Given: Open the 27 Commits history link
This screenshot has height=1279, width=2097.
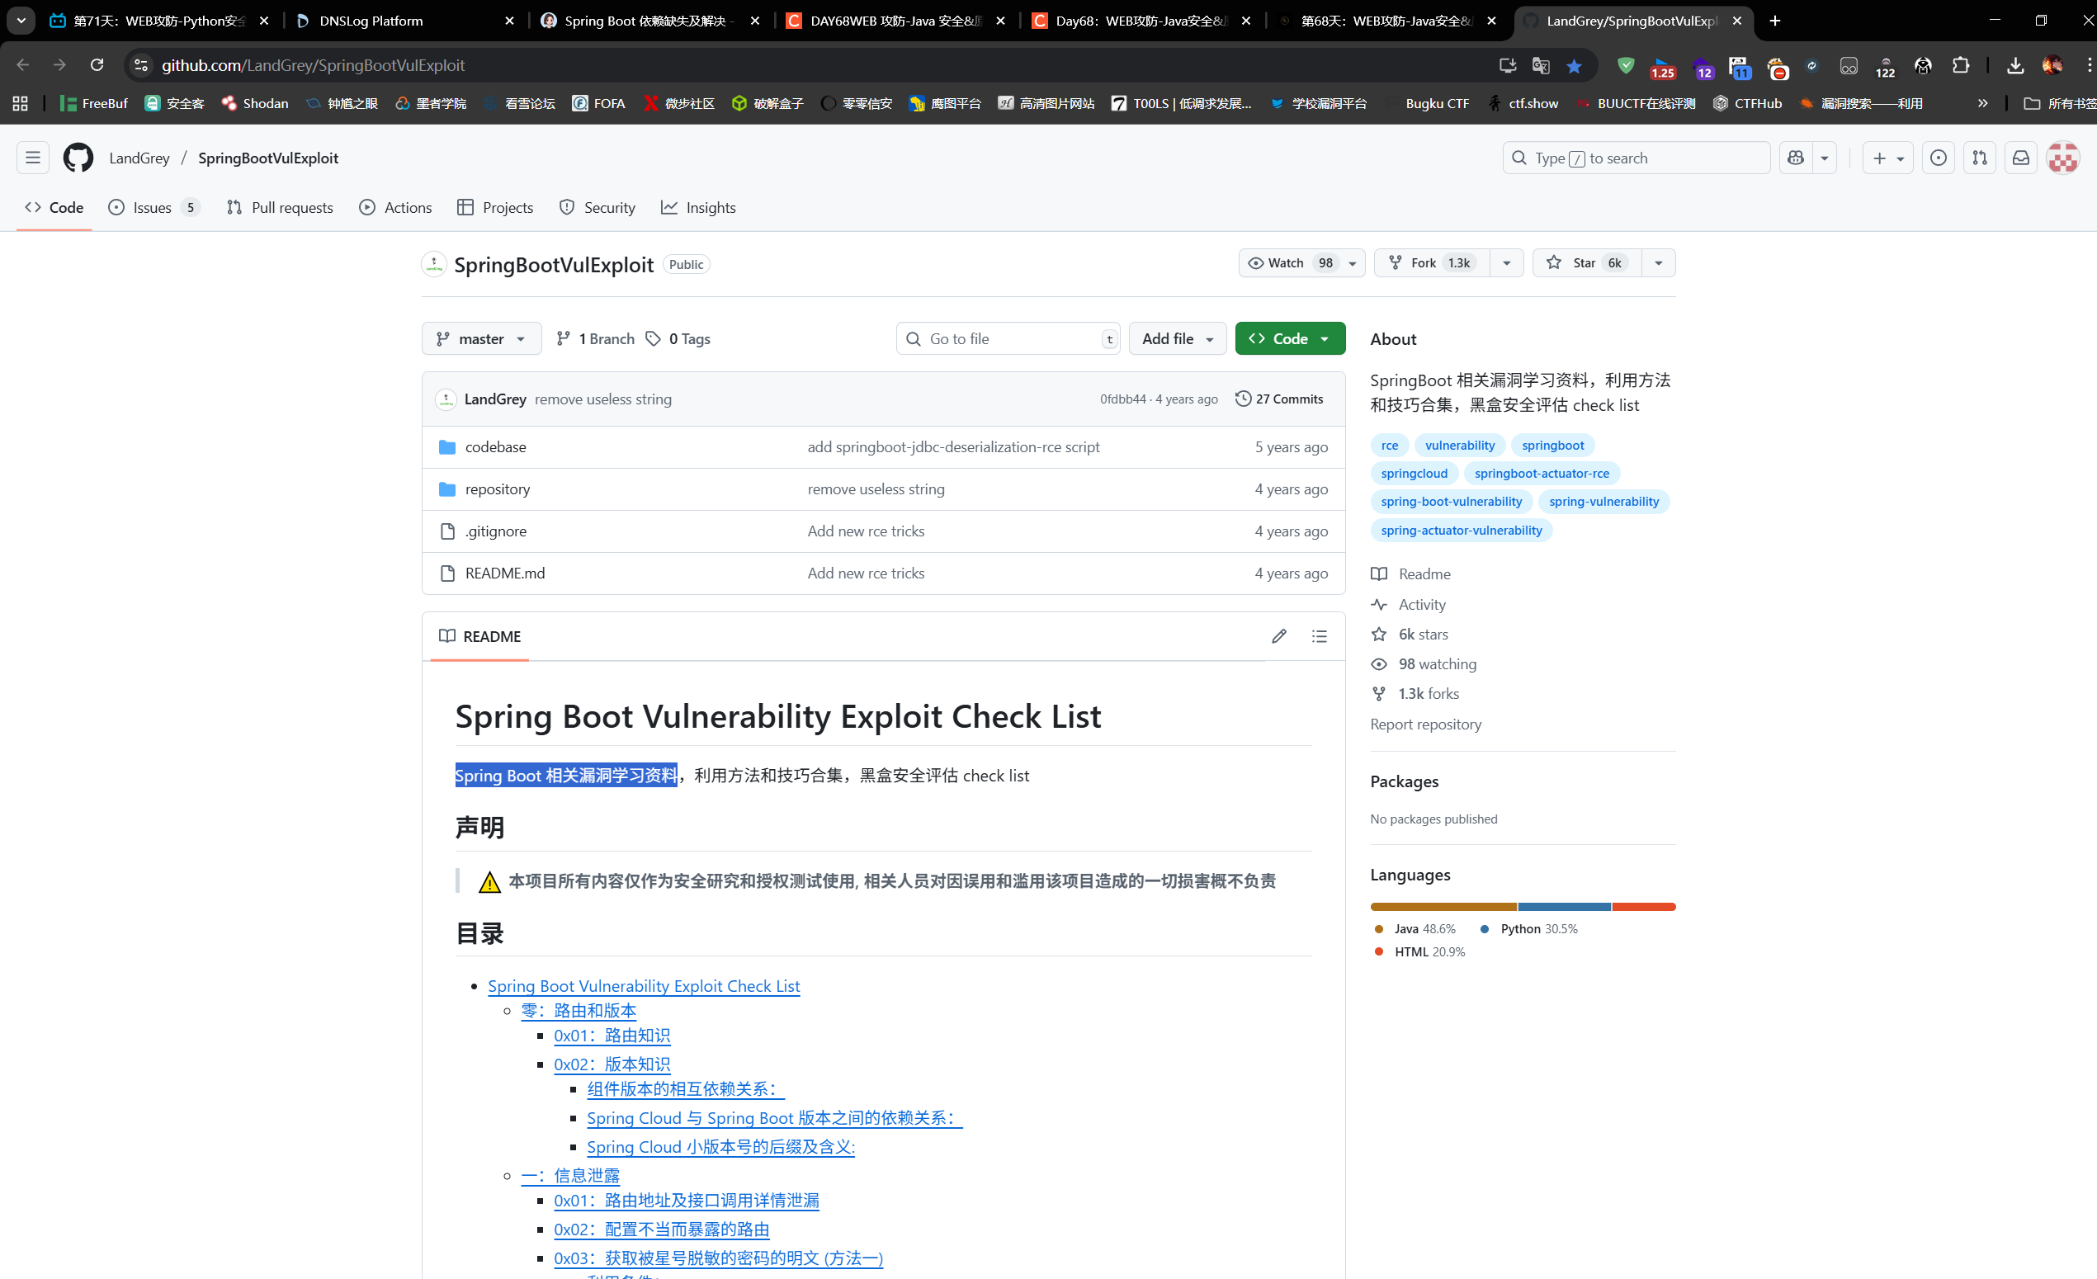Looking at the screenshot, I should point(1279,399).
